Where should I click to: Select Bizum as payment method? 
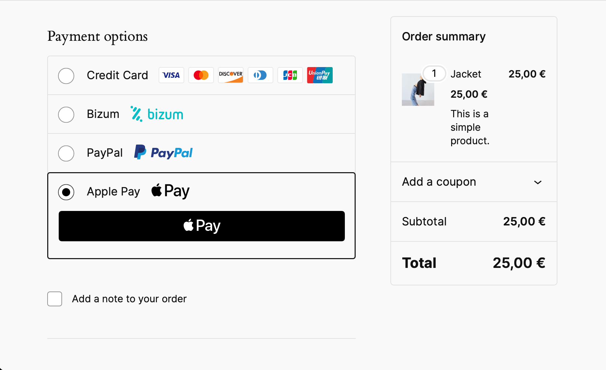coord(66,115)
